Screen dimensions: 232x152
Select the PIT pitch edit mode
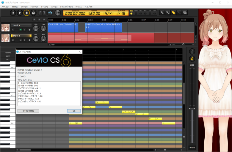pyautogui.click(x=145, y=13)
